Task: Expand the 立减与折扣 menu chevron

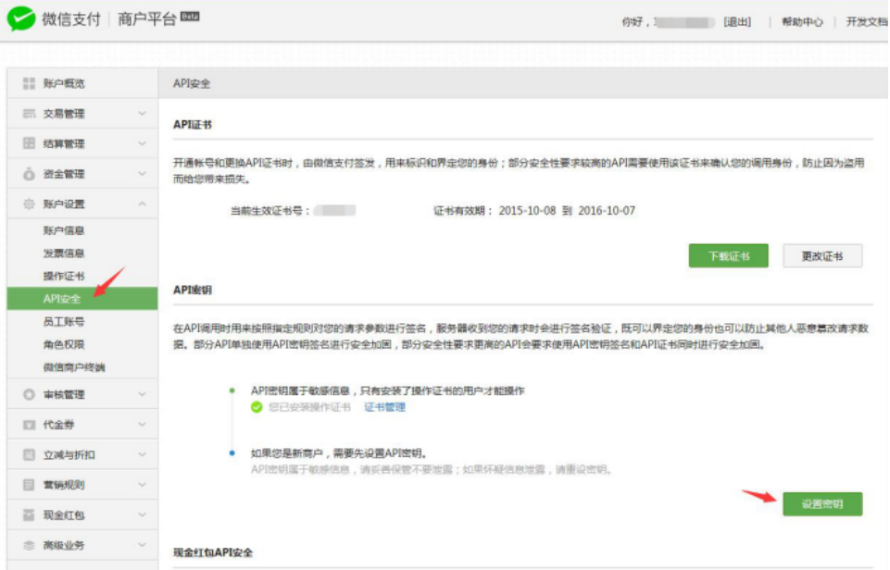Action: [142, 455]
